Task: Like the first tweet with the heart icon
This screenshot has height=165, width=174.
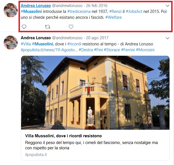Action: pos(71,27)
